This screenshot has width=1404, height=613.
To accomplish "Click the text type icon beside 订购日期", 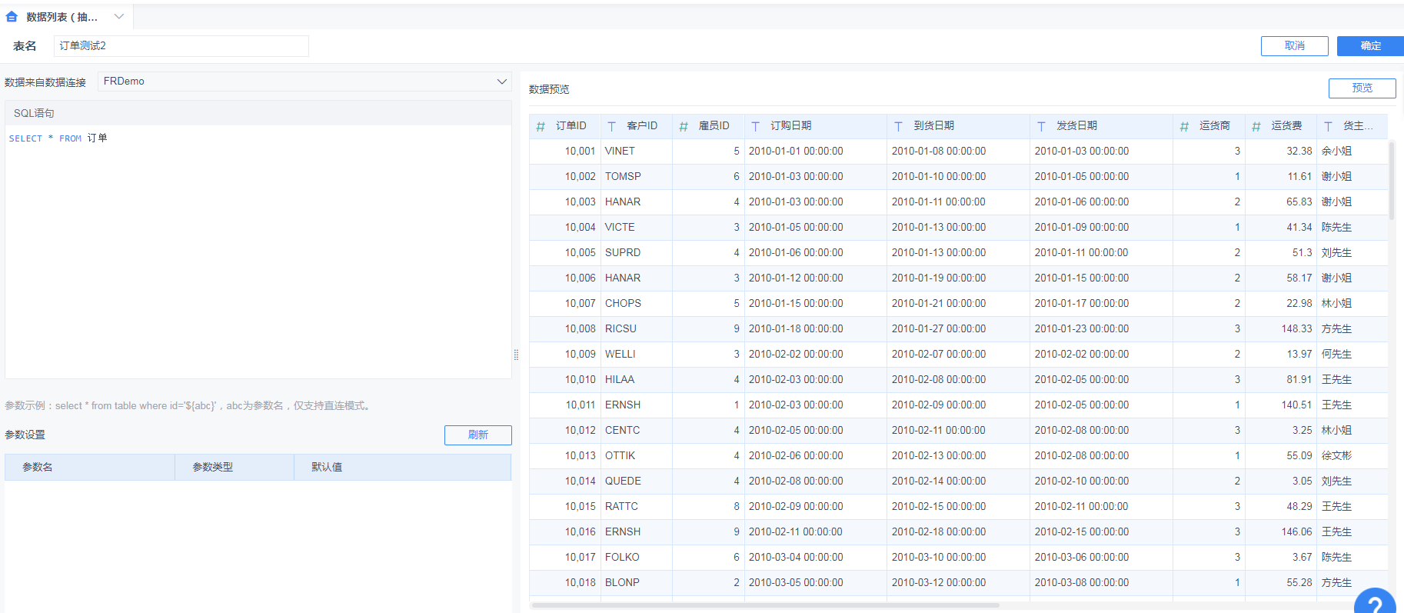I will 756,126.
